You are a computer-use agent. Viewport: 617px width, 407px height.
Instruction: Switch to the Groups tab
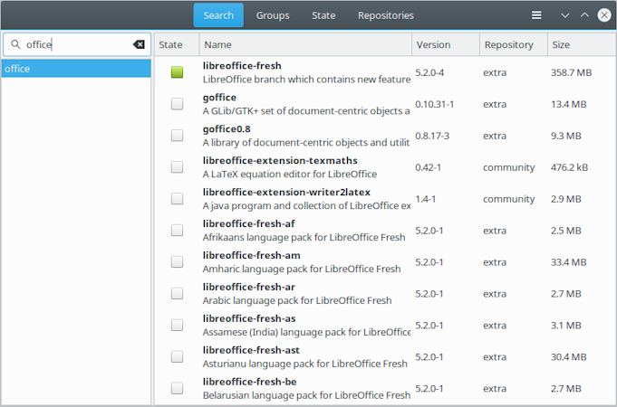[x=273, y=15]
